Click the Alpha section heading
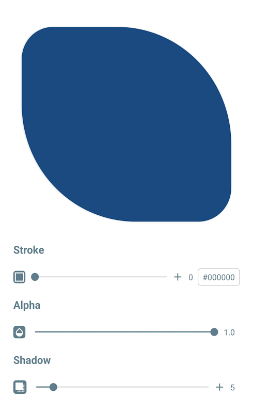The height and width of the screenshot is (413, 253). click(27, 305)
